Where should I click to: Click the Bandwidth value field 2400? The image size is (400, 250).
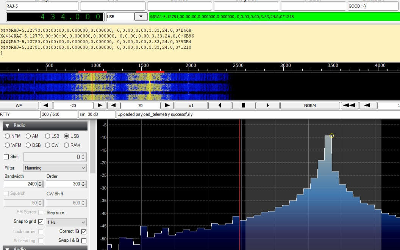point(21,184)
